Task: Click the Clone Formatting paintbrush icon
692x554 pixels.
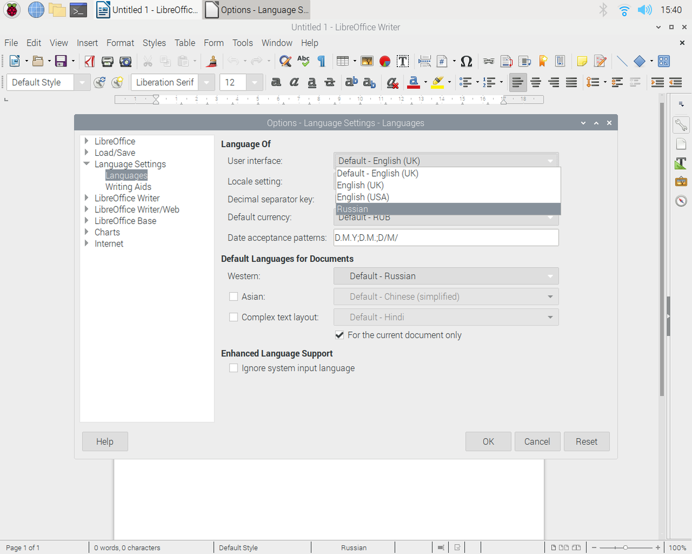Action: click(212, 61)
